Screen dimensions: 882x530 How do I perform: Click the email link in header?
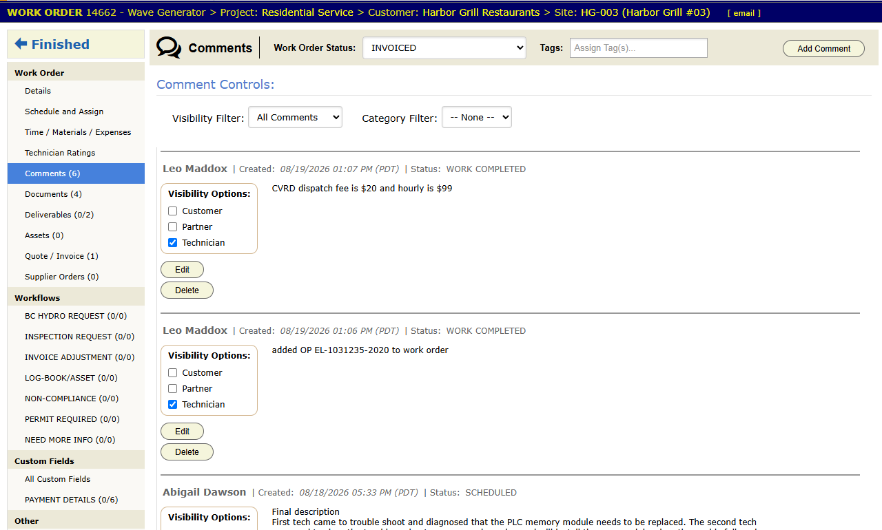[x=743, y=13]
